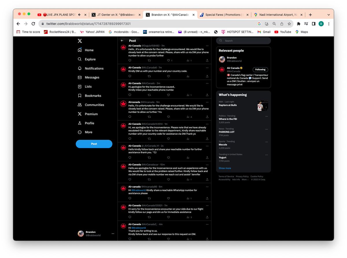Open Lists in the sidebar
347x258 pixels.
(85, 87)
